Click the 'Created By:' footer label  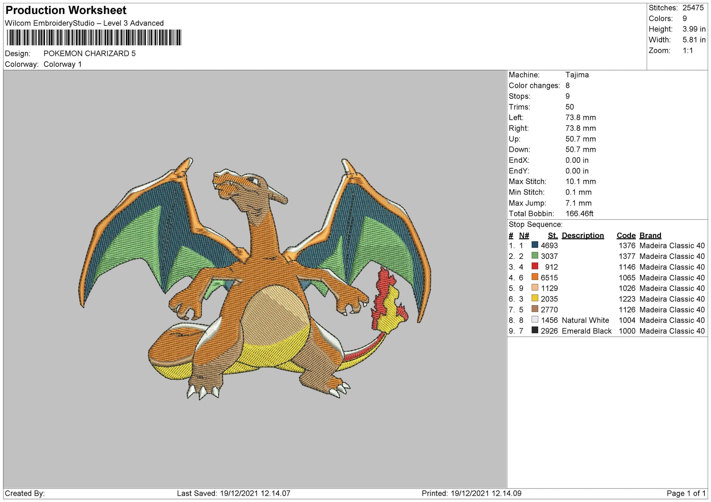point(25,494)
